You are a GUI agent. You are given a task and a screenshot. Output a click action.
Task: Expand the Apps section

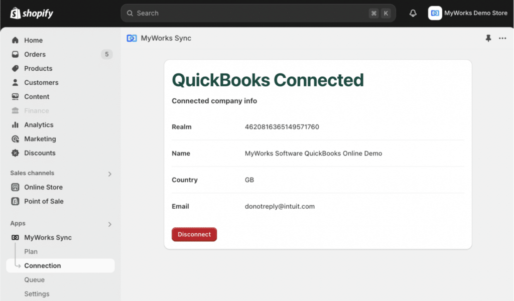tap(109, 224)
